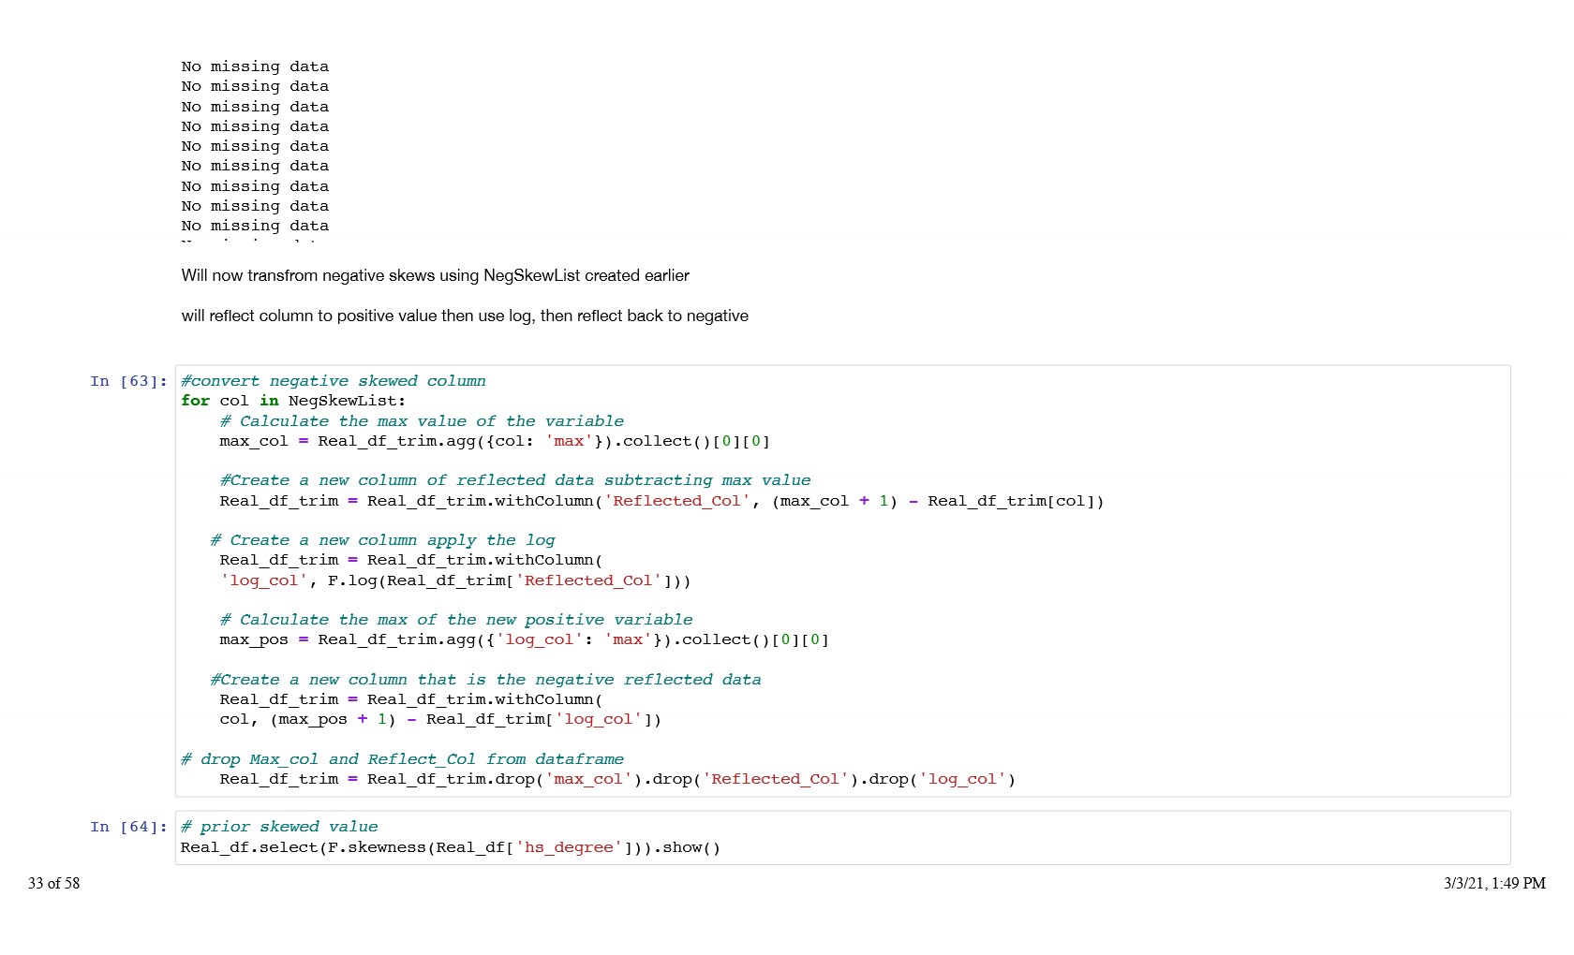Screen dimensions: 1574x955
Task: Click the In [64] cell prompt
Action: [128, 827]
